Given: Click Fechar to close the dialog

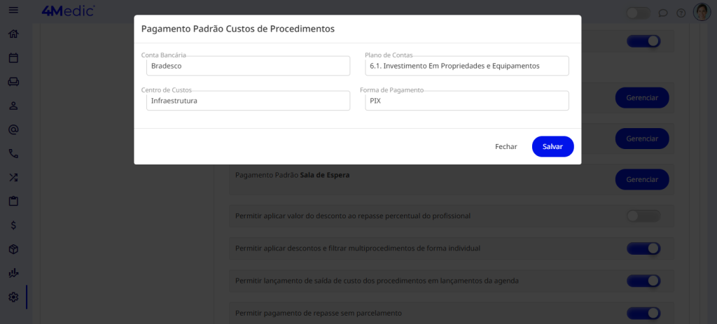Looking at the screenshot, I should click(506, 147).
